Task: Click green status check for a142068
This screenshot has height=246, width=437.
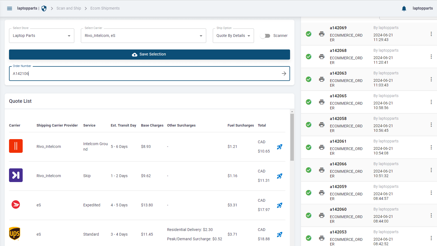Action: click(309, 57)
